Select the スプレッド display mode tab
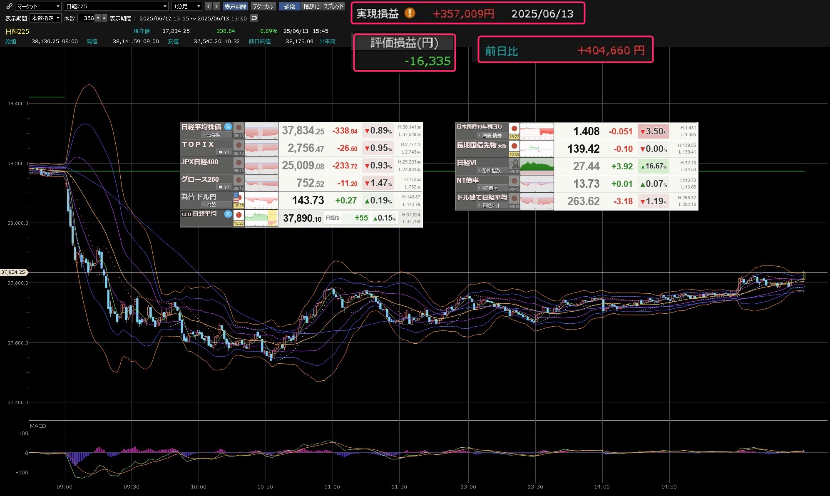 333,6
